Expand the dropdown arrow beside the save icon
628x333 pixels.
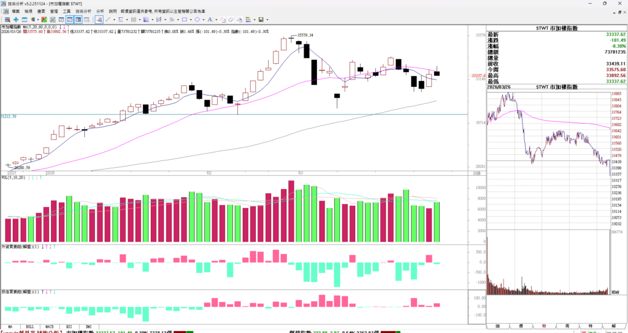pos(267,20)
